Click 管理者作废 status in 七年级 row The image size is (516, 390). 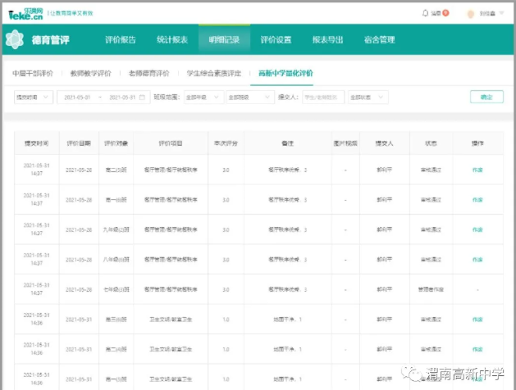point(431,289)
